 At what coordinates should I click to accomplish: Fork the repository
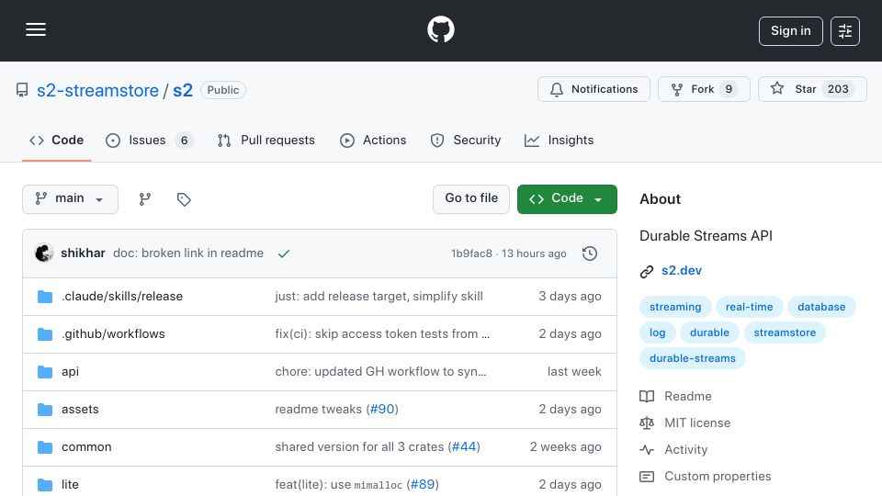pyautogui.click(x=704, y=89)
